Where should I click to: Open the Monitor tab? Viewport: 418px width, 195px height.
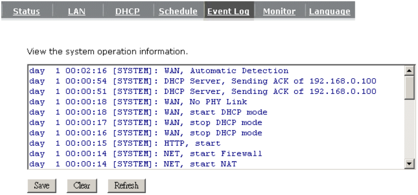click(279, 11)
